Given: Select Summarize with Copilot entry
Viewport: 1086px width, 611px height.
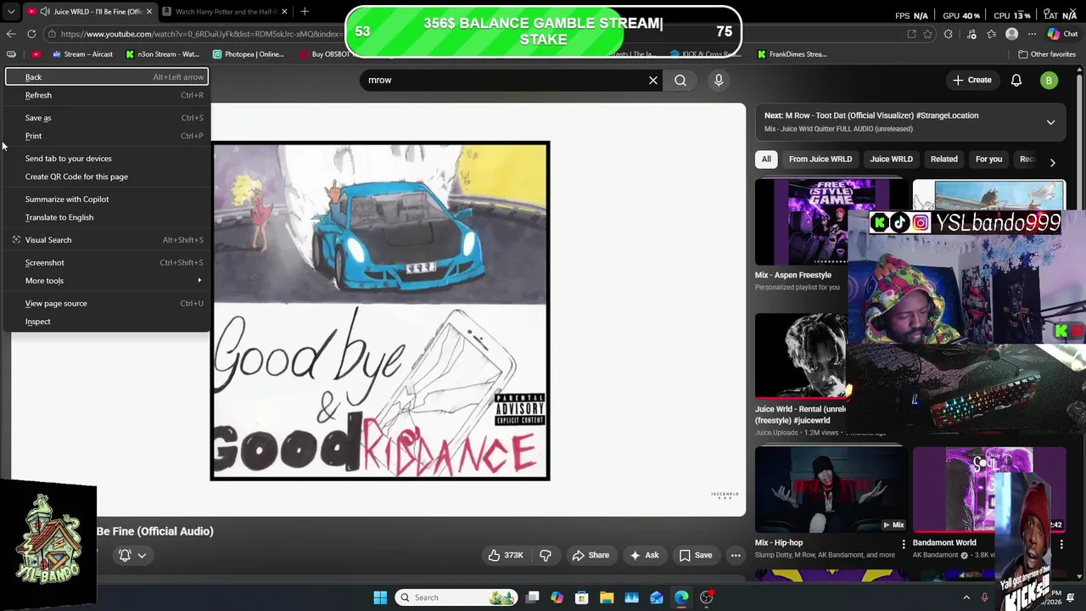Looking at the screenshot, I should [x=106, y=199].
